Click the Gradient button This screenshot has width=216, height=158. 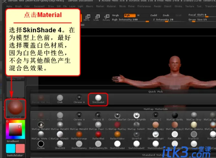[13, 141]
